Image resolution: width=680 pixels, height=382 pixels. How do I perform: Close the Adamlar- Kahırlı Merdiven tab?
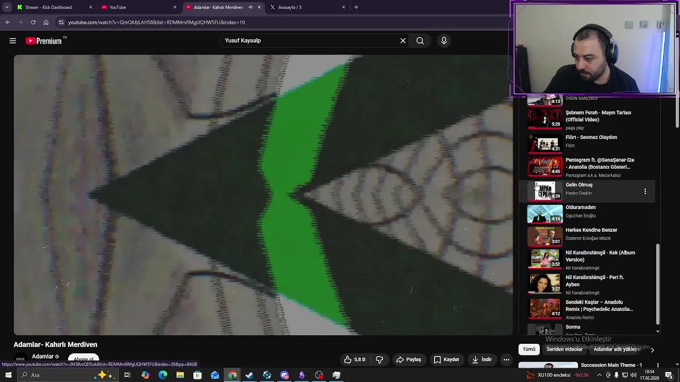[259, 7]
